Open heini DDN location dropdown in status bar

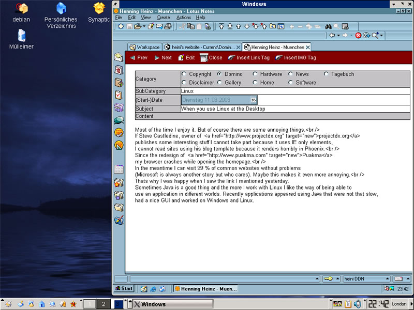366,278
